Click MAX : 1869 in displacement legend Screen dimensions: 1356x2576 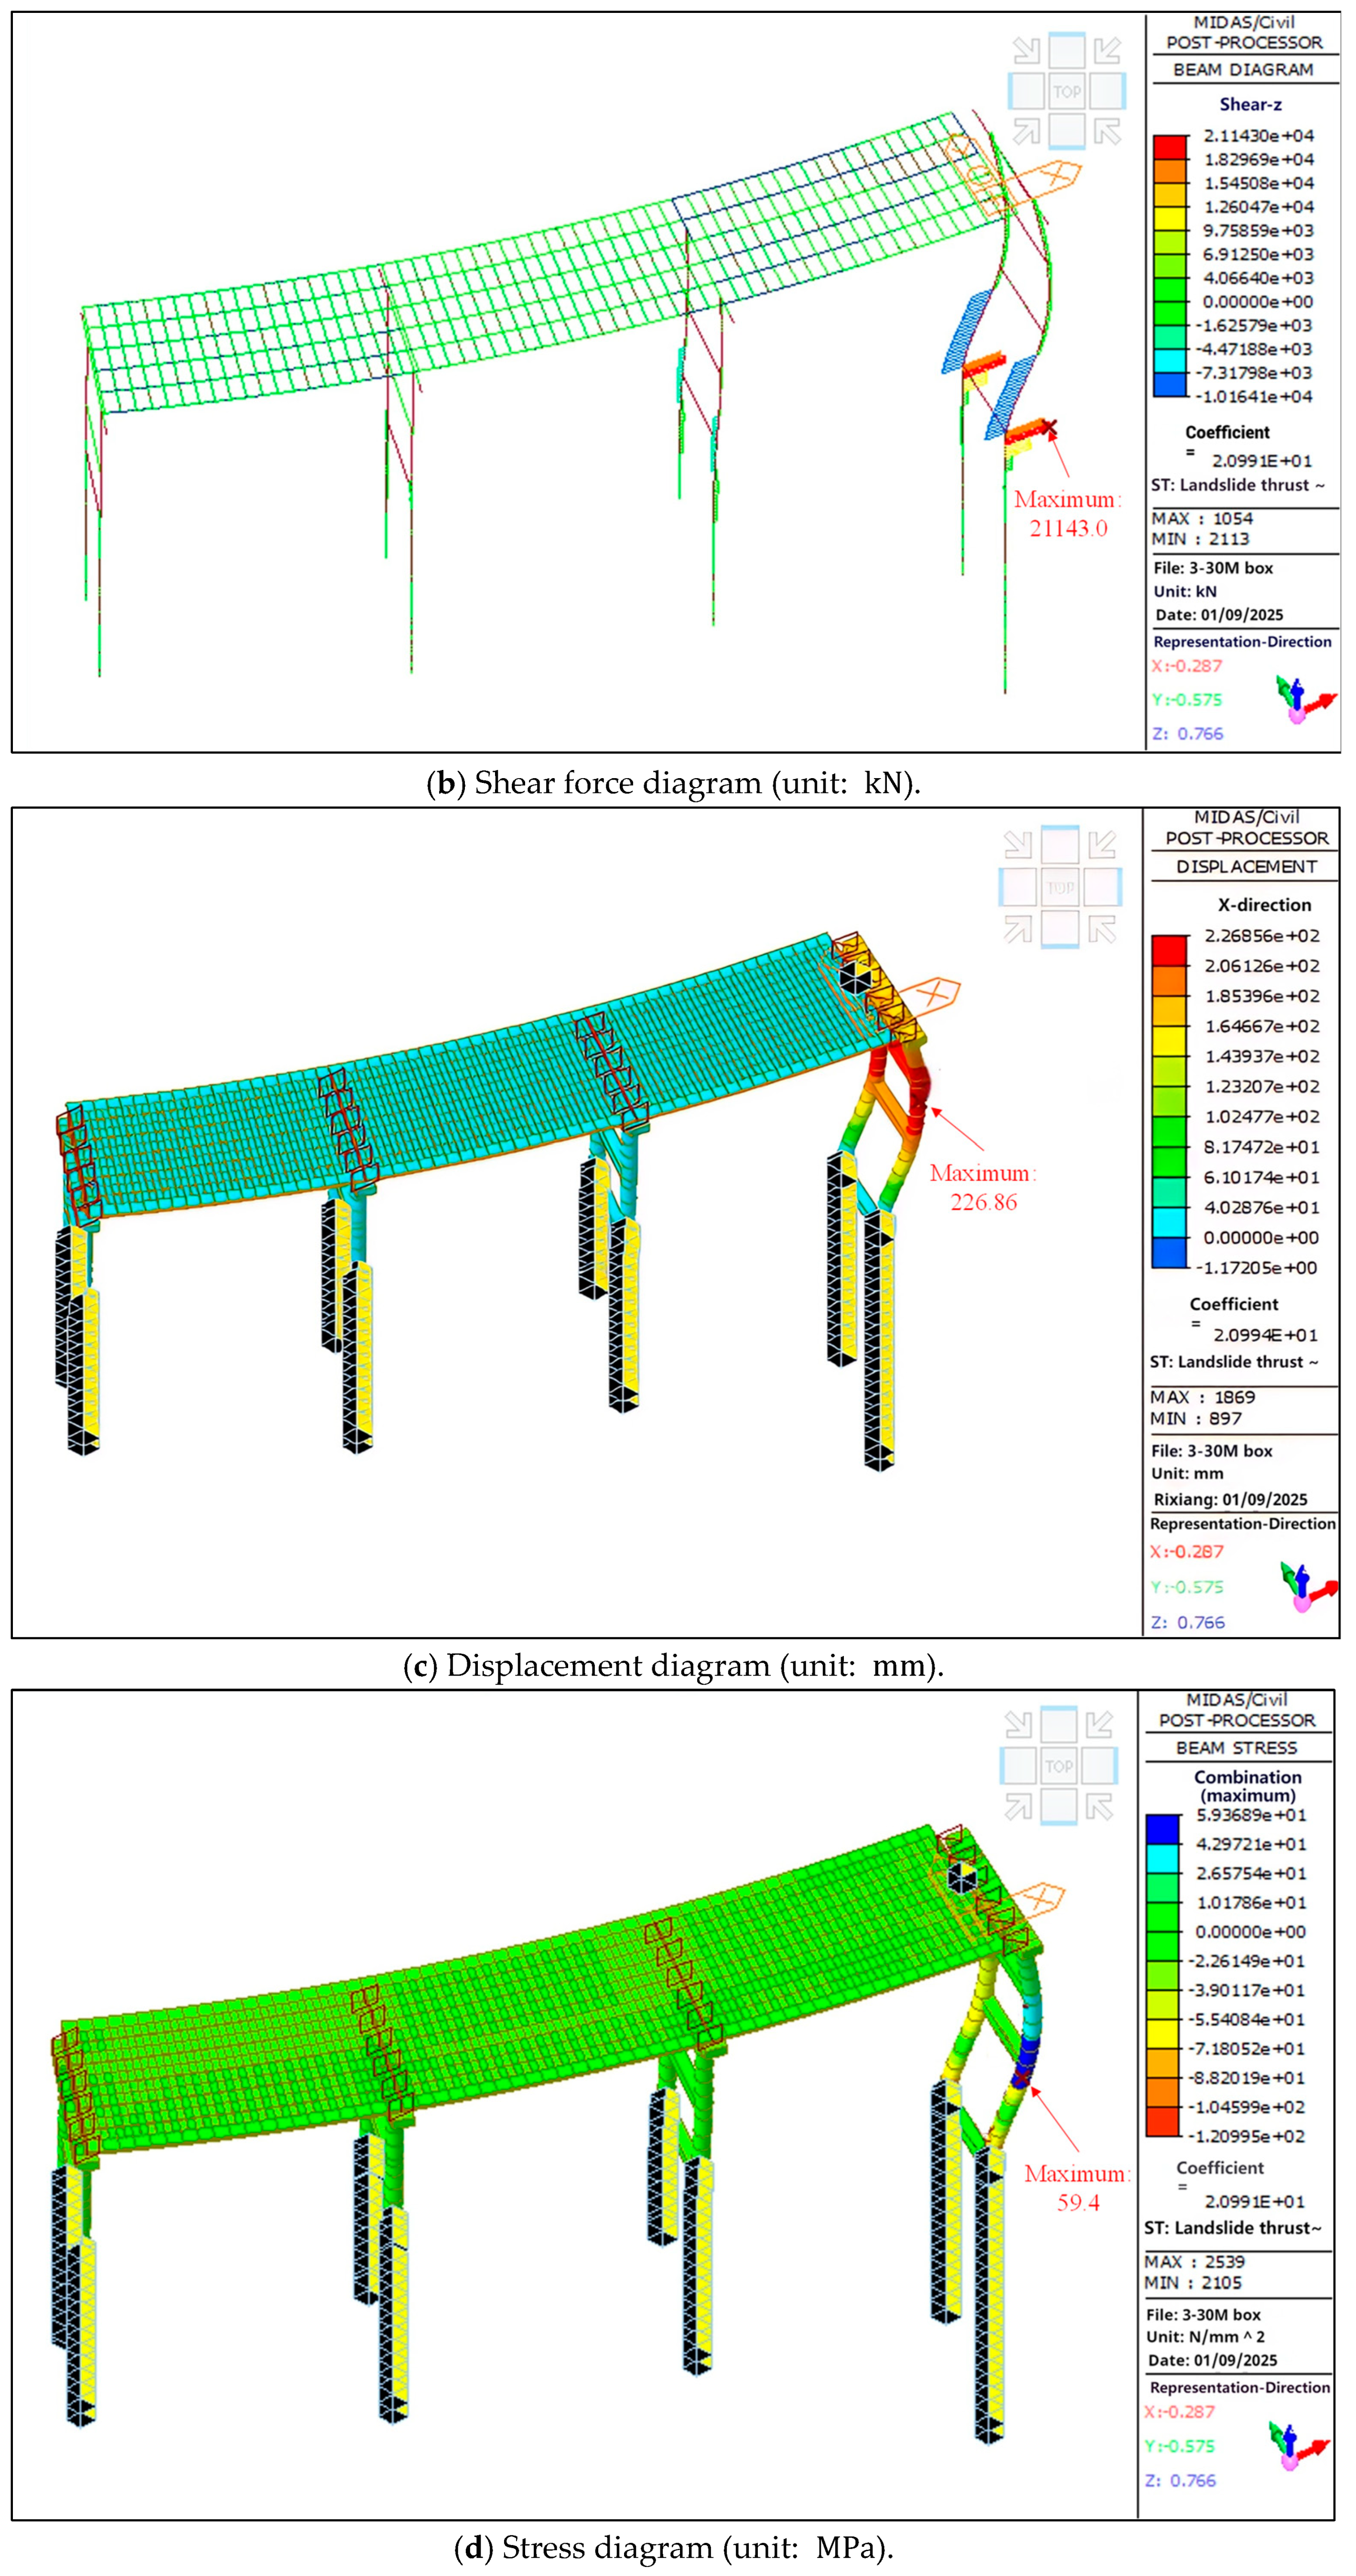click(1202, 1397)
